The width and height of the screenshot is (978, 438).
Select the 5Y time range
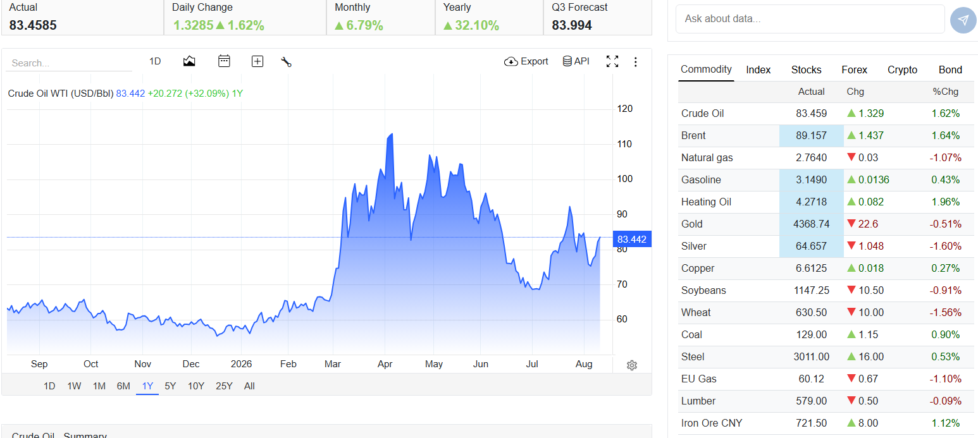point(170,386)
